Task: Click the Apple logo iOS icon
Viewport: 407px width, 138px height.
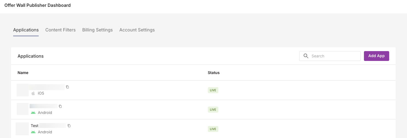Action: pyautogui.click(x=33, y=93)
